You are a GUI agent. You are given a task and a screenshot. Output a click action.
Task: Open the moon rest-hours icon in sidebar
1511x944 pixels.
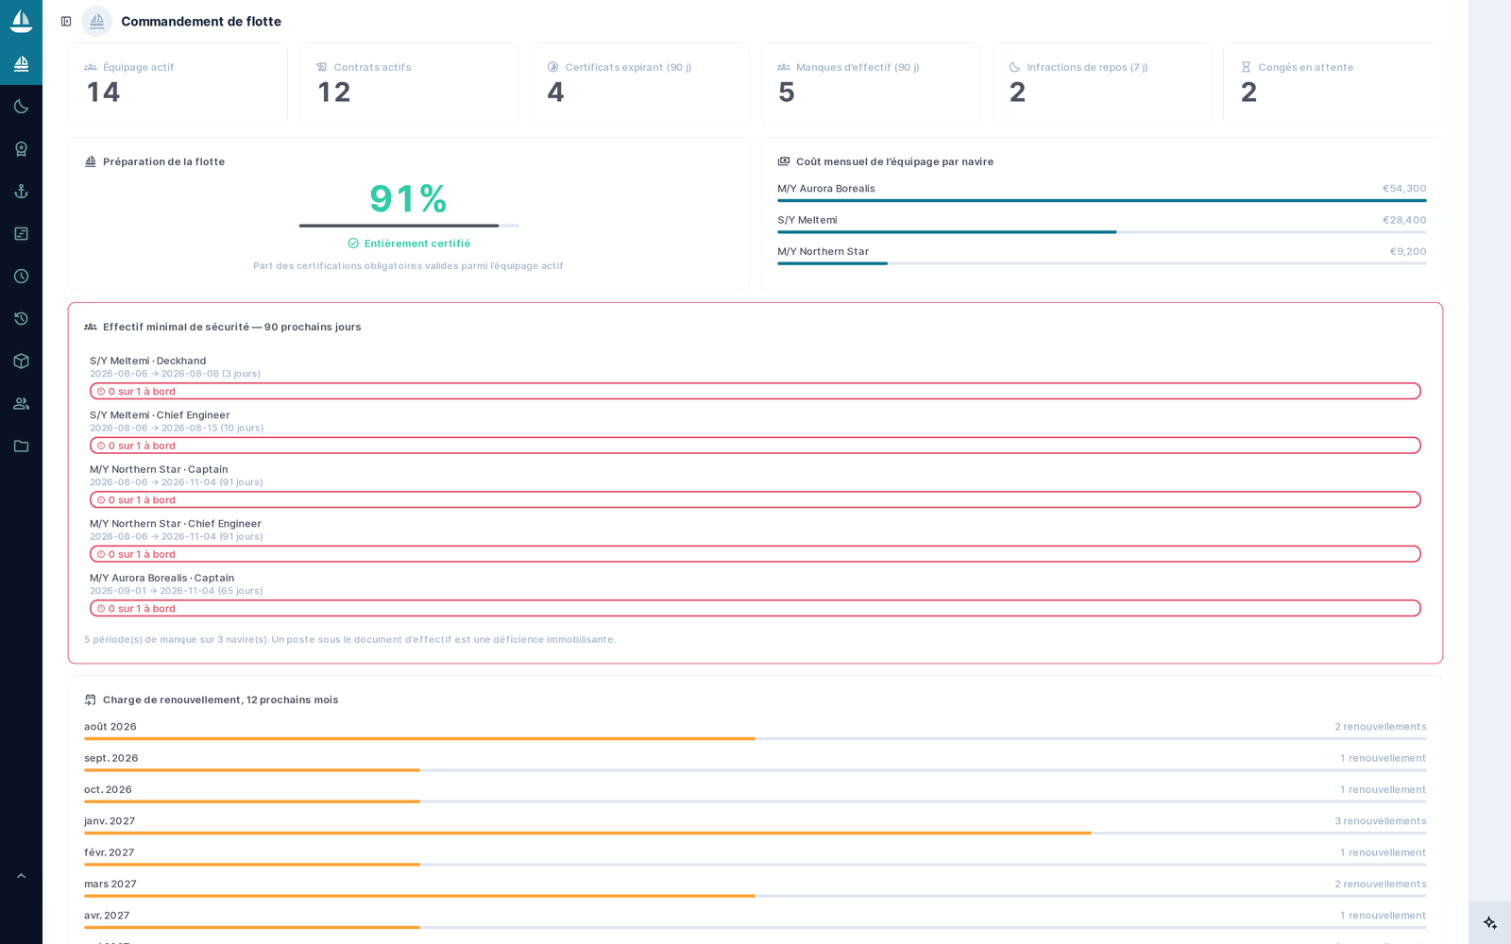[21, 107]
